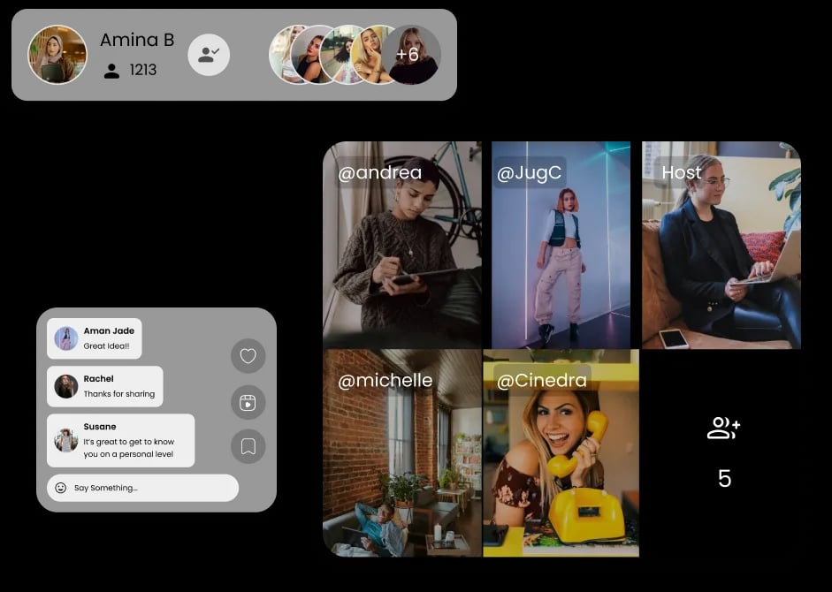Click the bookmark save icon
This screenshot has width=832, height=592.
(x=248, y=447)
